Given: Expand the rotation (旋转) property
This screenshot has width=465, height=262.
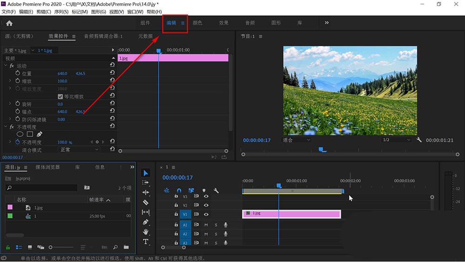Looking at the screenshot, I should pos(10,104).
